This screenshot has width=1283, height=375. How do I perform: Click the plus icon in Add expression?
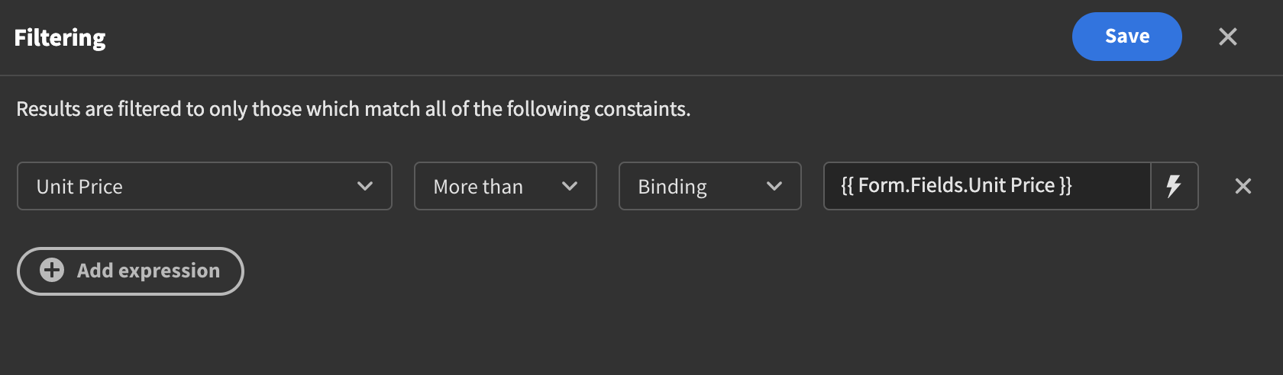pos(52,270)
